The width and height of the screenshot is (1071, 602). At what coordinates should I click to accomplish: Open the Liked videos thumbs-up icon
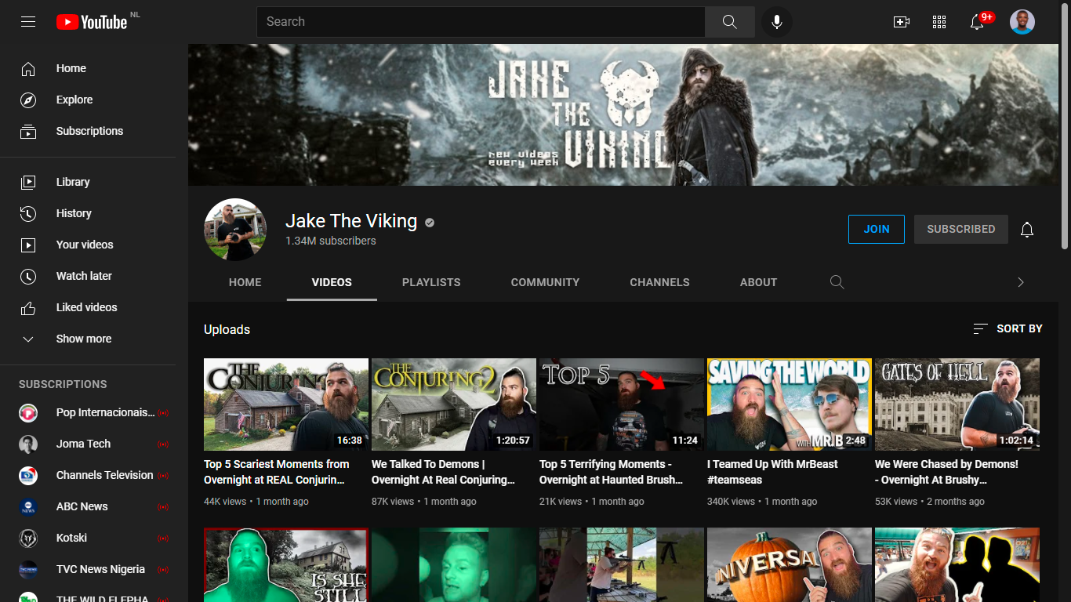[x=28, y=307]
